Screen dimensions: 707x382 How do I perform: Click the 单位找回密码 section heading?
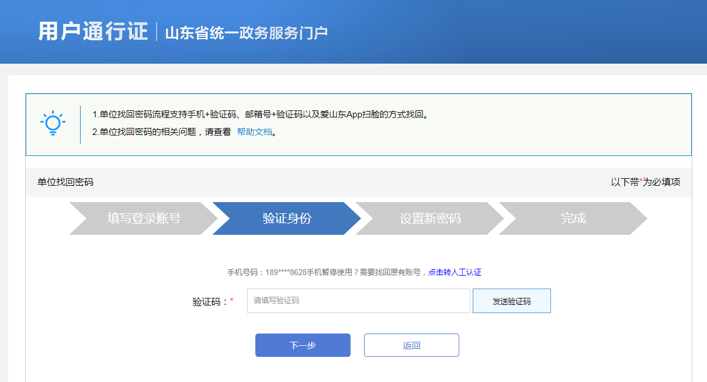point(65,182)
